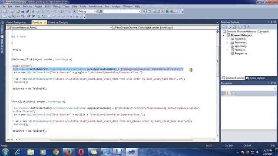
Task: Open the Data Sources side tab
Action: [x=2, y=44]
